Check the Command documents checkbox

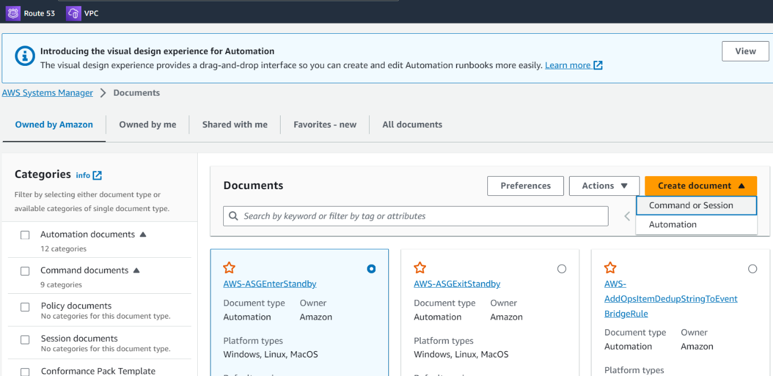pyautogui.click(x=25, y=271)
